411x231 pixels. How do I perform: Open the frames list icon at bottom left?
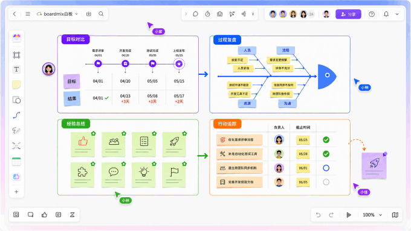tap(16, 215)
